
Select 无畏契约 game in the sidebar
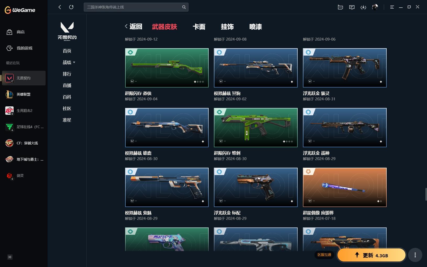(x=24, y=78)
